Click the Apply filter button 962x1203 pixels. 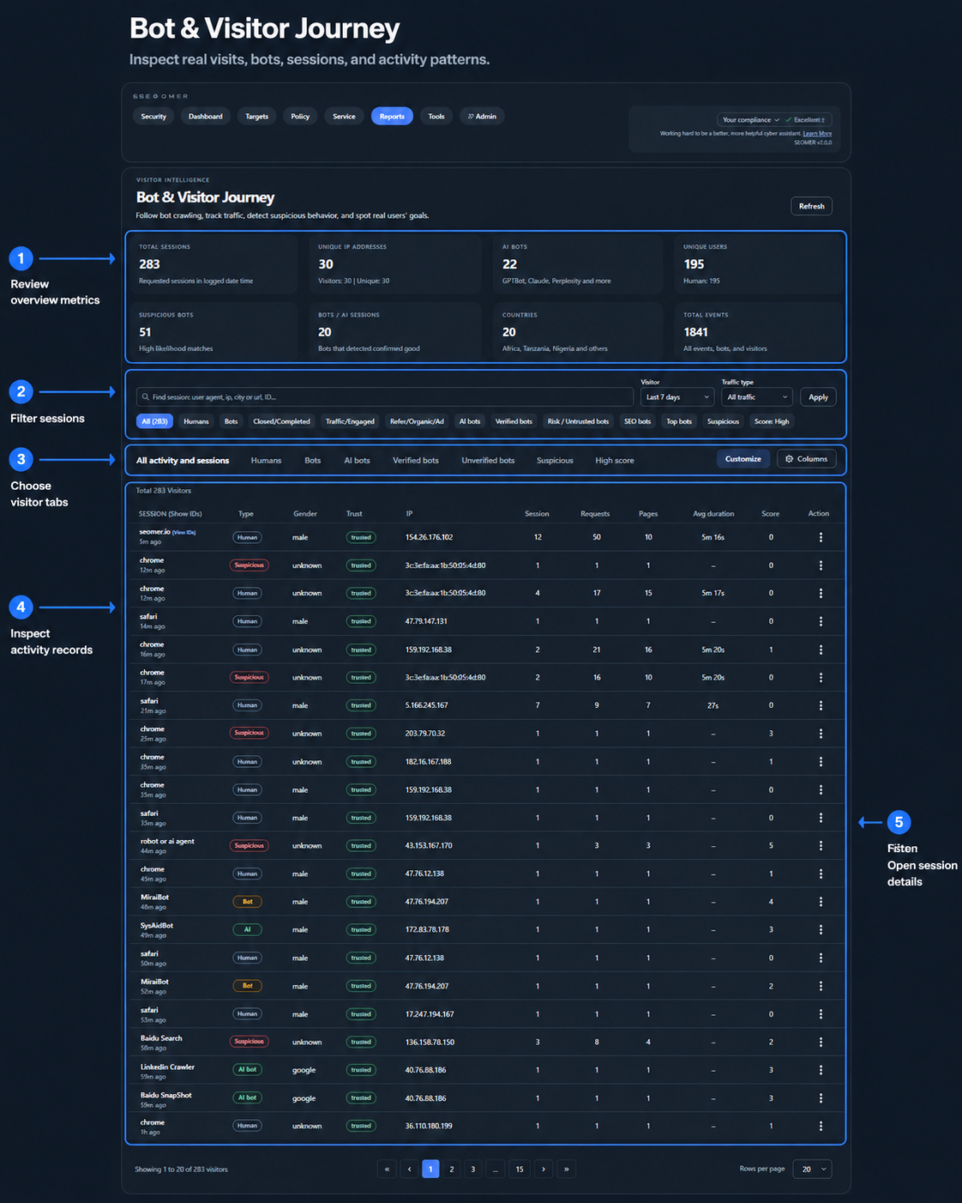819,397
